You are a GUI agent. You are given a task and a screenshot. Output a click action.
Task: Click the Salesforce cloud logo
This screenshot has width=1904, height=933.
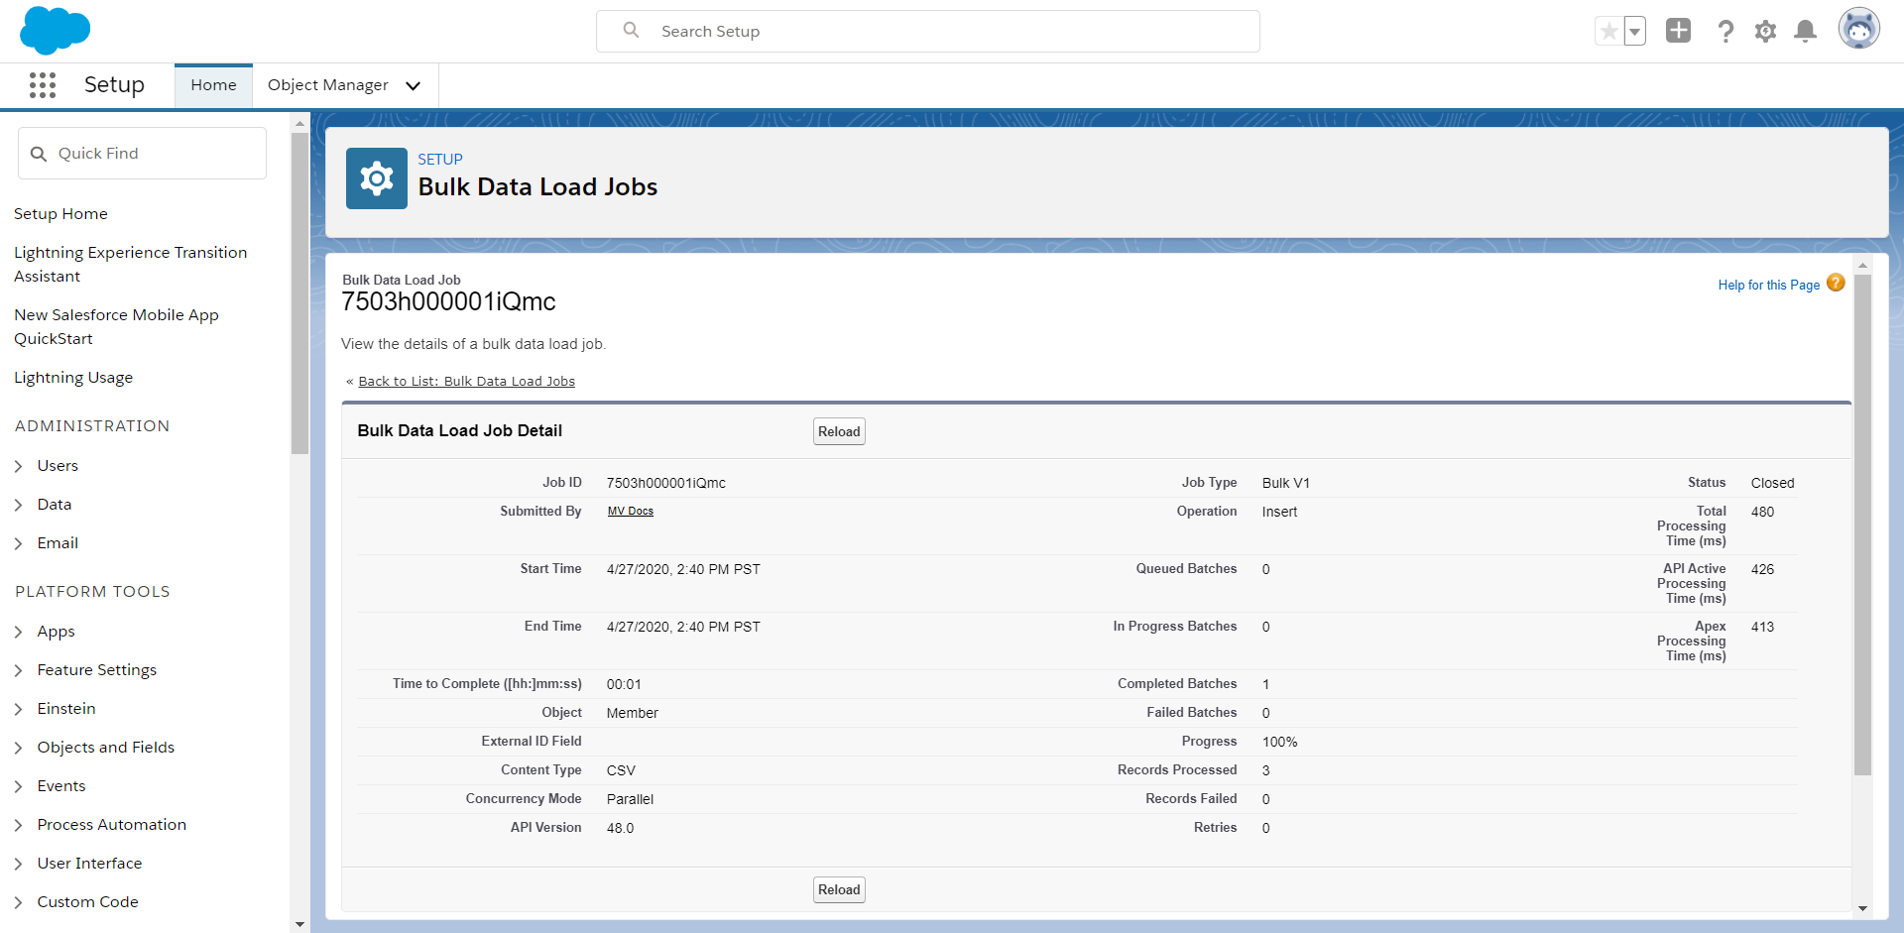click(x=55, y=30)
